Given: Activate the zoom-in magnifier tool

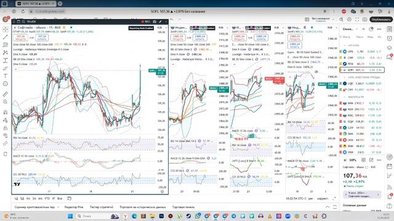Looking at the screenshot, I should [x=6, y=102].
